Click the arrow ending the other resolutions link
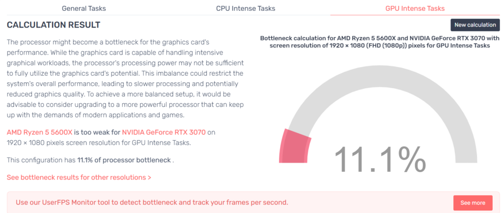The width and height of the screenshot is (503, 213). pyautogui.click(x=149, y=177)
